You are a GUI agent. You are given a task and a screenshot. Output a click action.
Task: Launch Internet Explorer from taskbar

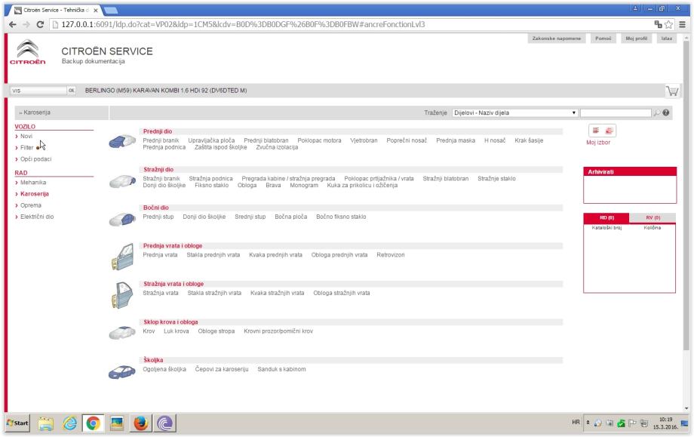pyautogui.click(x=69, y=423)
